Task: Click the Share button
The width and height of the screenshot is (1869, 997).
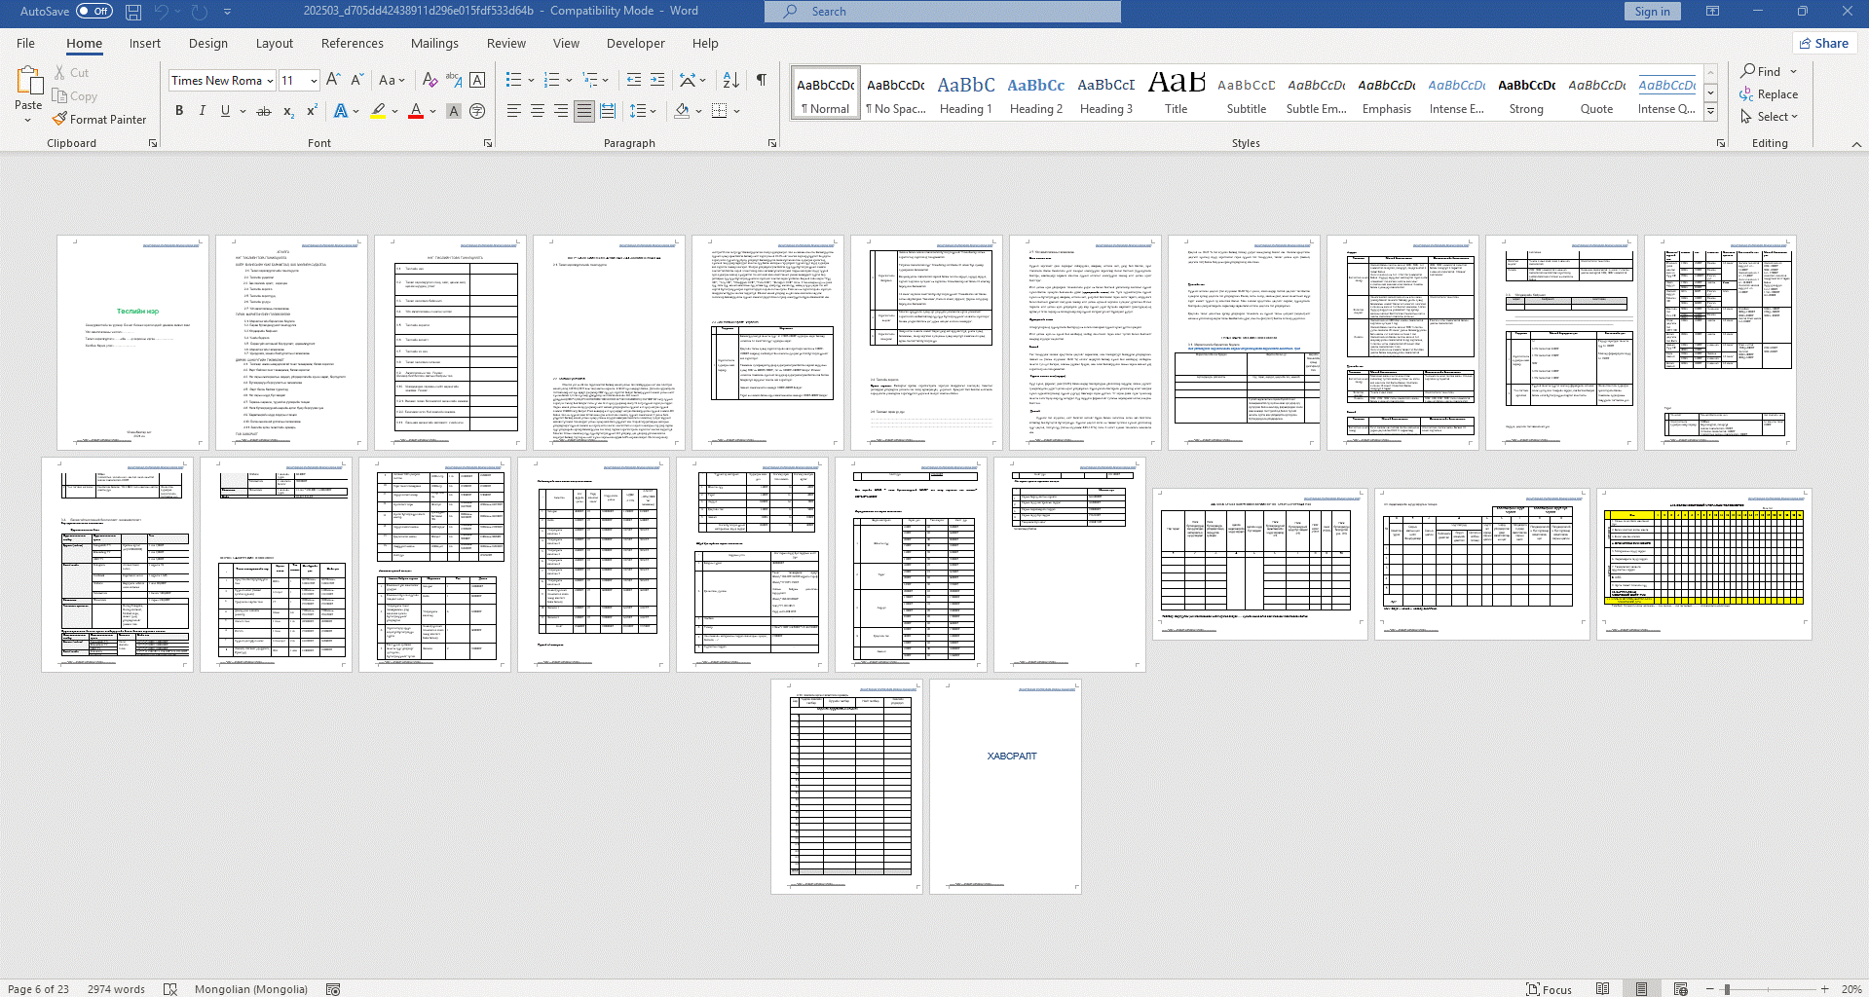Action: point(1823,43)
